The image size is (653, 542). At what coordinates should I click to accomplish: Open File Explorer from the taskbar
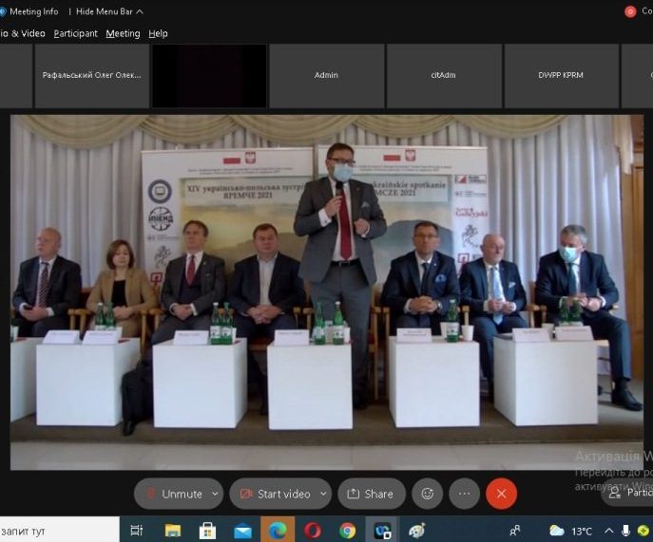(x=173, y=531)
